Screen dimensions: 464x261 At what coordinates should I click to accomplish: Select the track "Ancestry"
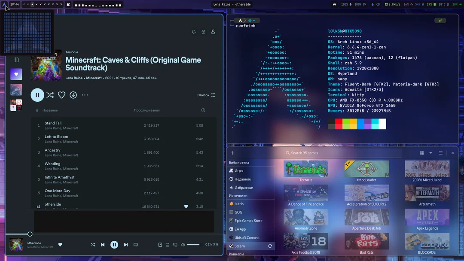click(124, 152)
